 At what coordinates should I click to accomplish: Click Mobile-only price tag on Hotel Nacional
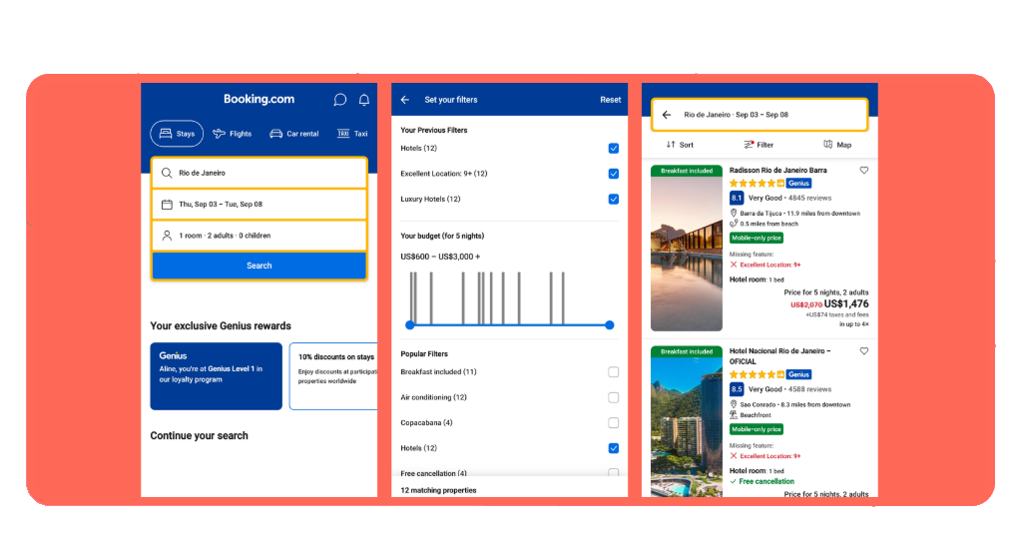point(757,429)
